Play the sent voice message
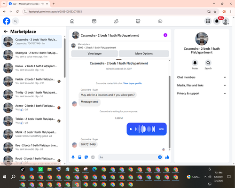The width and height of the screenshot is (235, 188). coord(131,129)
